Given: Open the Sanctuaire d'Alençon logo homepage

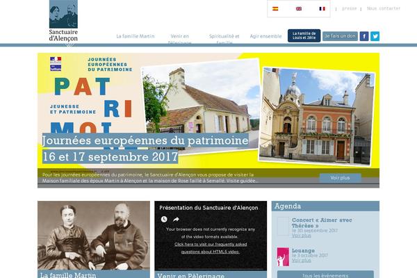Looking at the screenshot, I should [x=63, y=21].
